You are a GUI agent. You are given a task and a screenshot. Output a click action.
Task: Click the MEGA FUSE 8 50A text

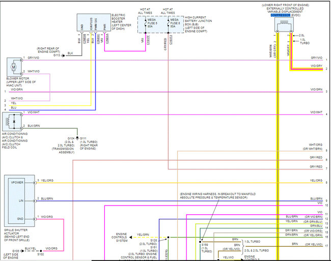pos(175,23)
